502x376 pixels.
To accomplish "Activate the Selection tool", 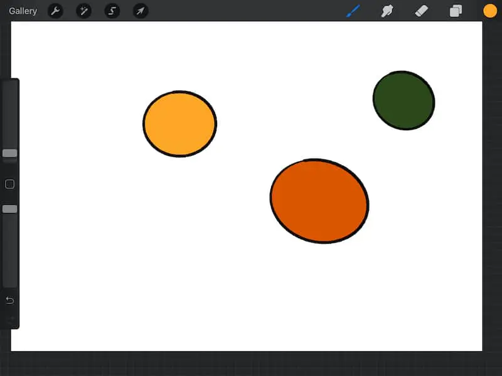I will (112, 11).
